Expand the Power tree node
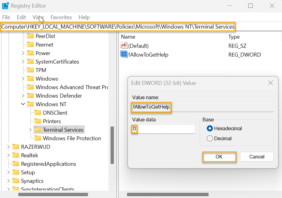Viewport: 282px width, 198px height. (x=23, y=53)
